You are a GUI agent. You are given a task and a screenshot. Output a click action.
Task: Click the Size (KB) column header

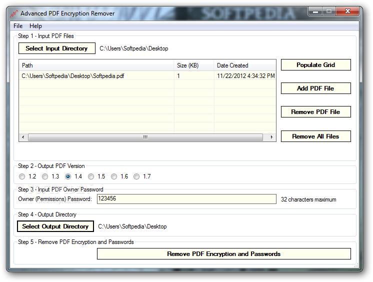194,65
